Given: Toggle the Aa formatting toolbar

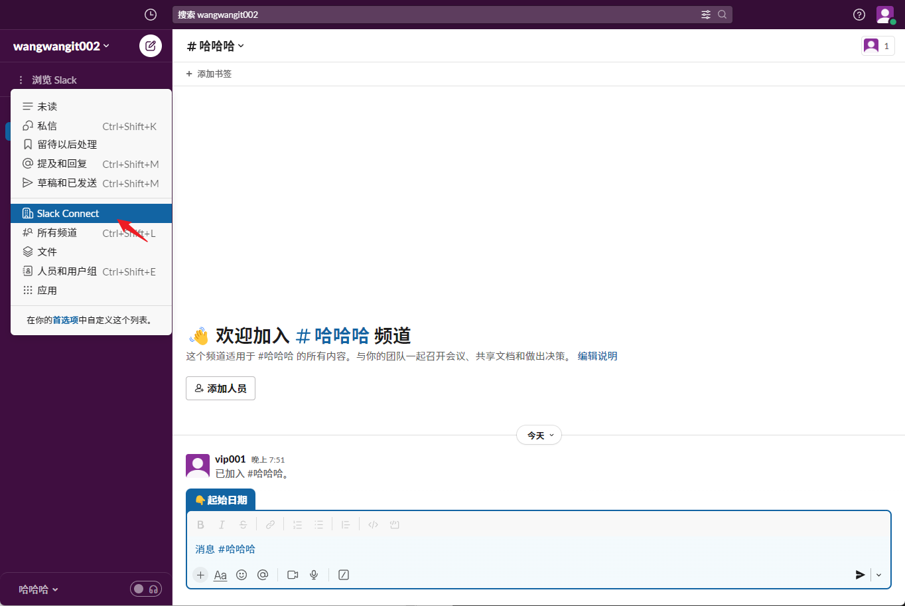Looking at the screenshot, I should click(220, 575).
